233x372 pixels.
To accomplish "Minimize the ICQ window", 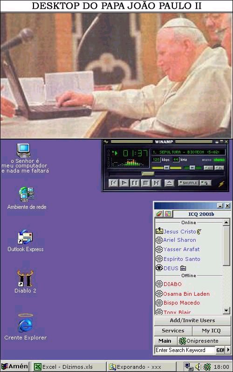I will (x=220, y=206).
